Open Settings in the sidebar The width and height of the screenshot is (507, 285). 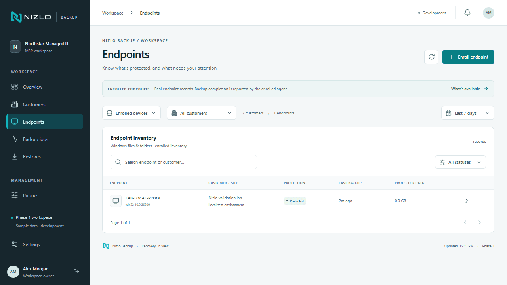[45, 244]
